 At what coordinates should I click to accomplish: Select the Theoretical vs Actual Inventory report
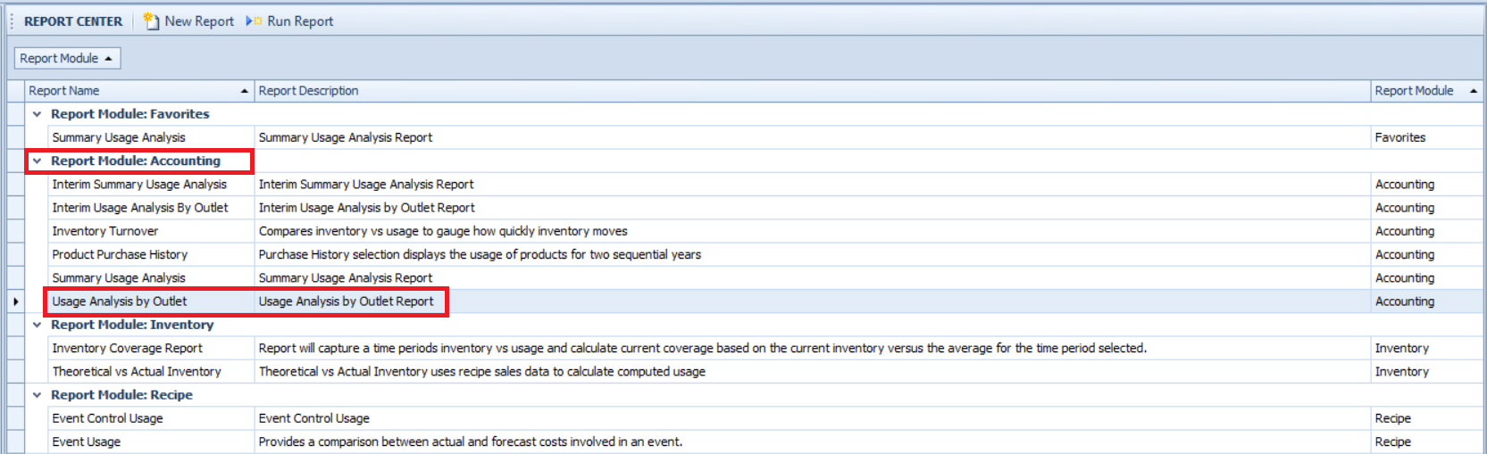click(137, 372)
